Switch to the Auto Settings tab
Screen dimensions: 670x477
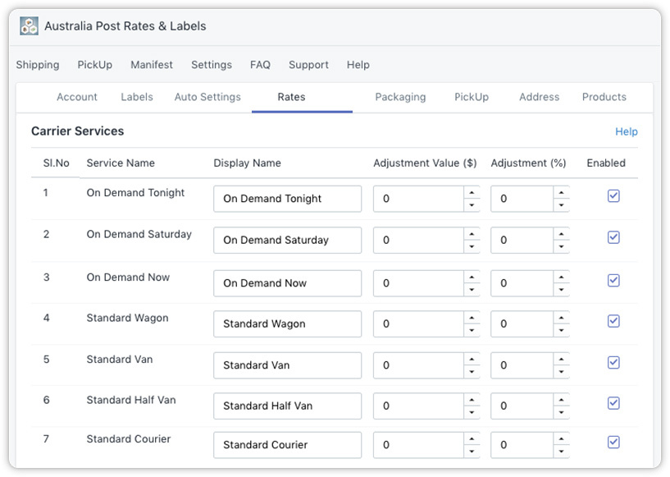tap(207, 97)
